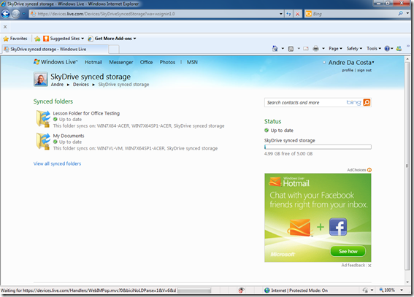Screen dimensions: 414x297
Task: Click the Windows Live logo
Action: pos(55,62)
